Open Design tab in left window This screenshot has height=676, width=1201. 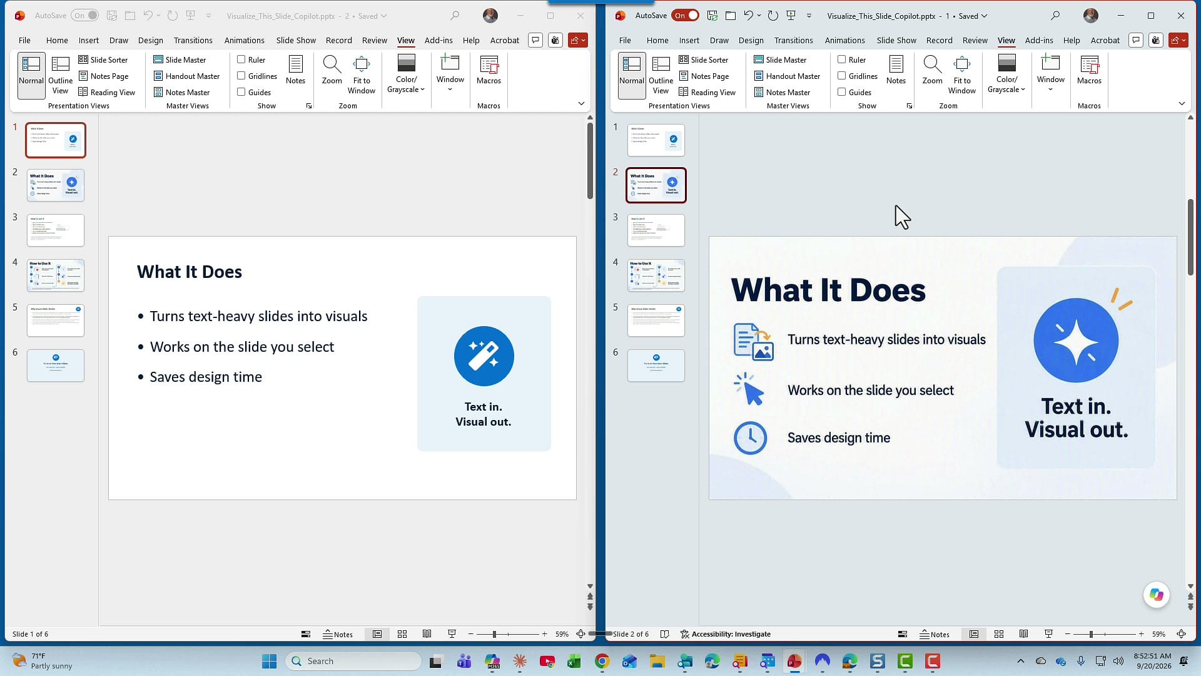150,40
